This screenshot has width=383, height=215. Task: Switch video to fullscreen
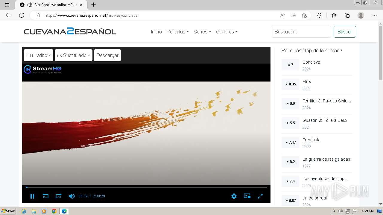point(260,196)
